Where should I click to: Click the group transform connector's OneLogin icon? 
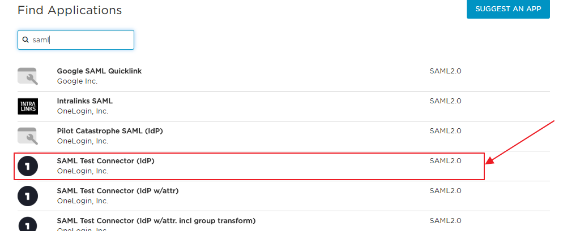pyautogui.click(x=27, y=224)
